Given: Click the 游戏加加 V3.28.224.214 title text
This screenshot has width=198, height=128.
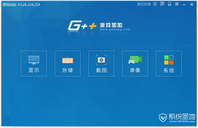Looking at the screenshot, I should (21, 5).
